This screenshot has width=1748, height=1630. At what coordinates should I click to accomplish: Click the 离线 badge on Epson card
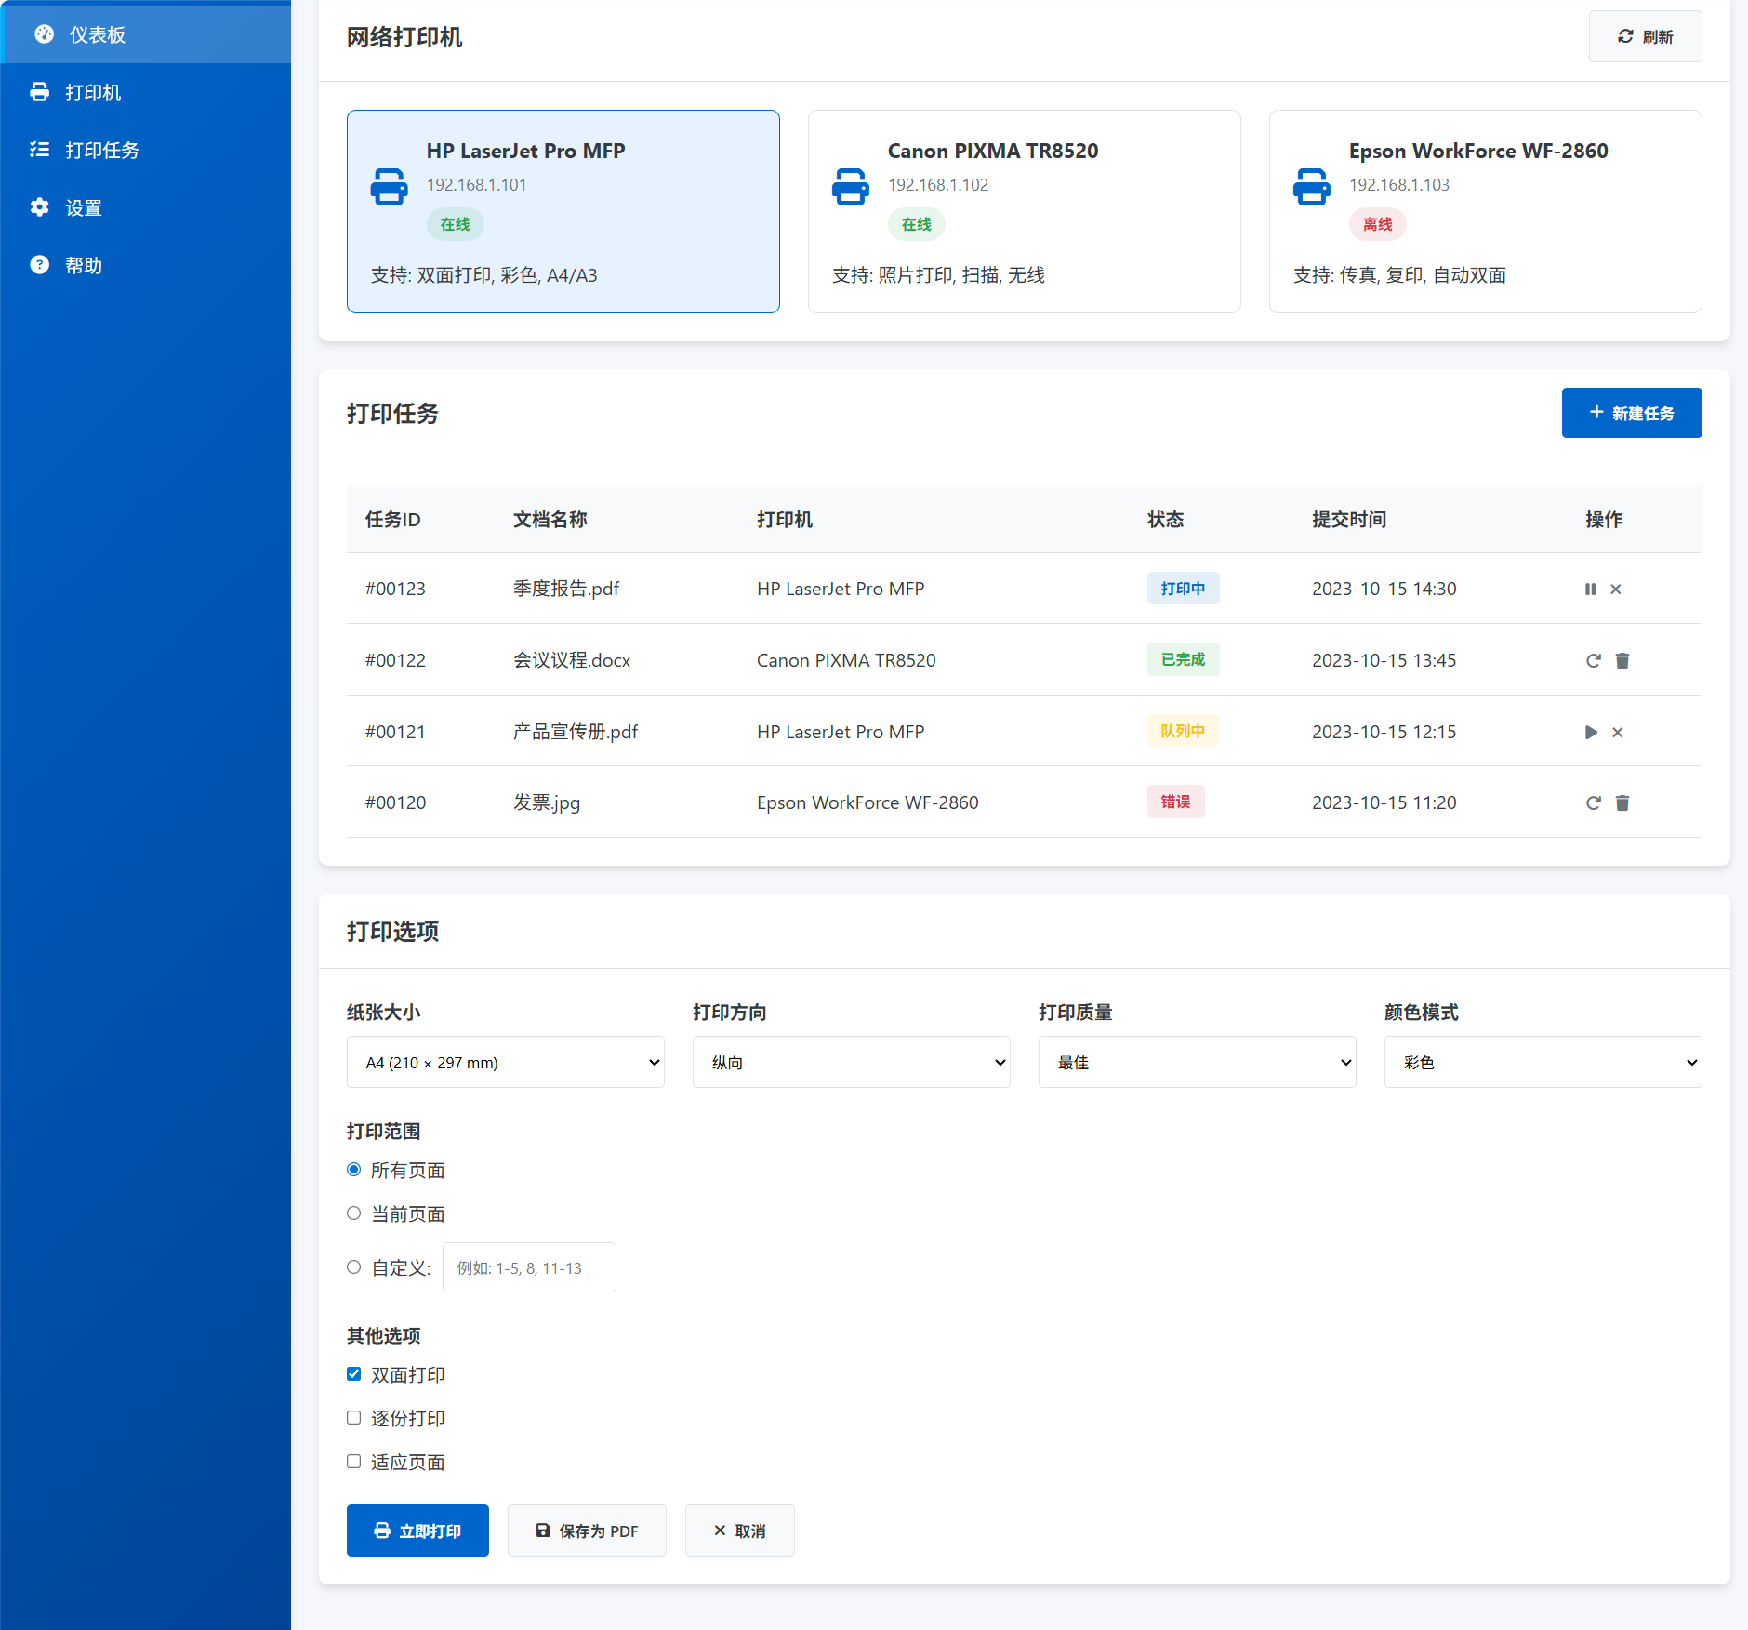click(x=1378, y=224)
